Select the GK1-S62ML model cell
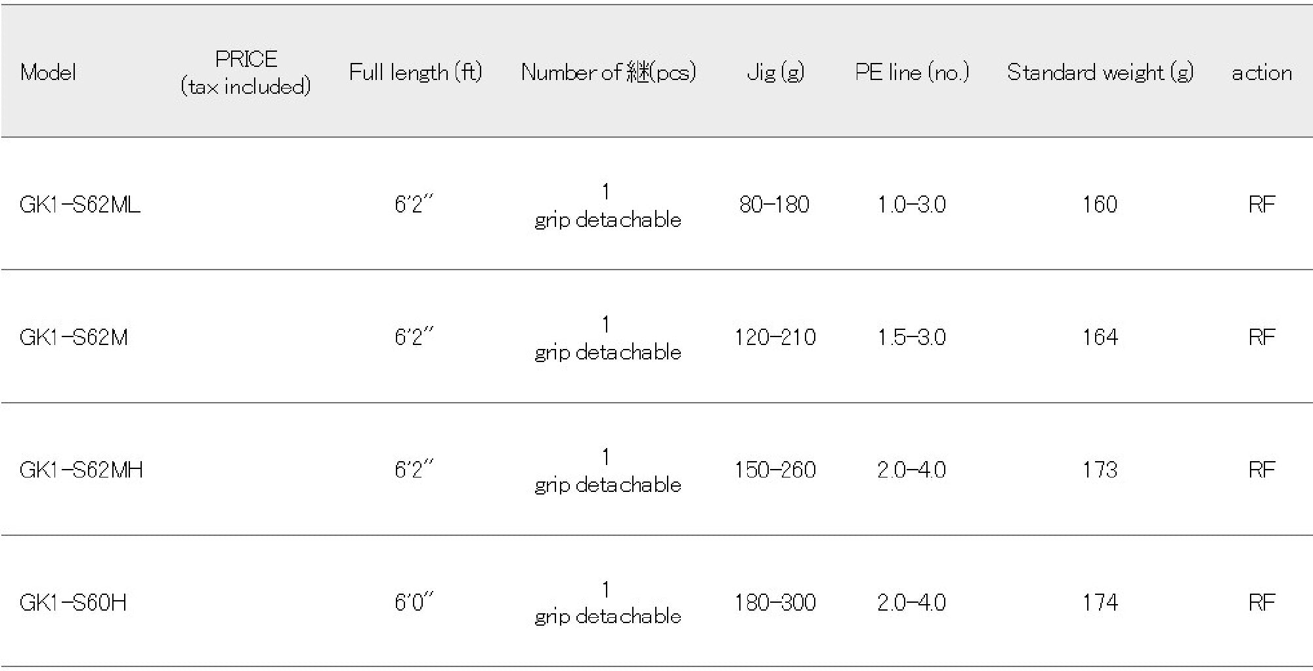Viewport: 1313px width, 671px height. (x=79, y=205)
